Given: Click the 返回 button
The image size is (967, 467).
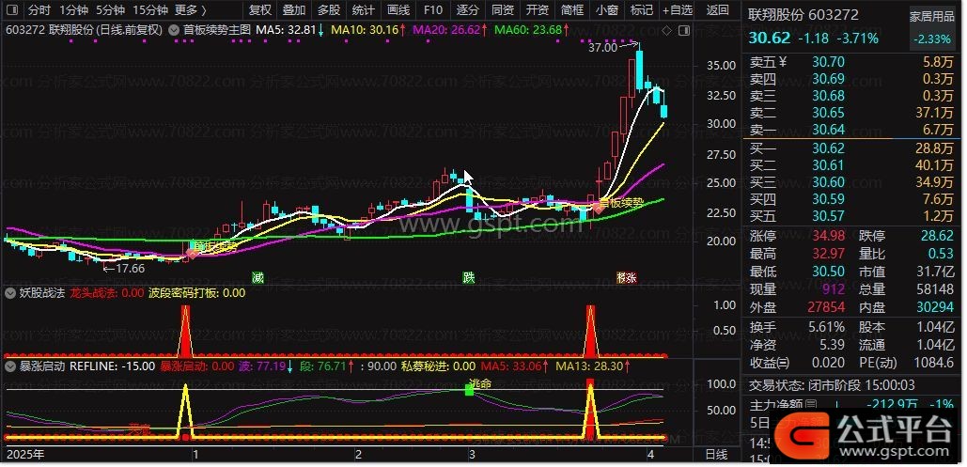Looking at the screenshot, I should [x=717, y=10].
